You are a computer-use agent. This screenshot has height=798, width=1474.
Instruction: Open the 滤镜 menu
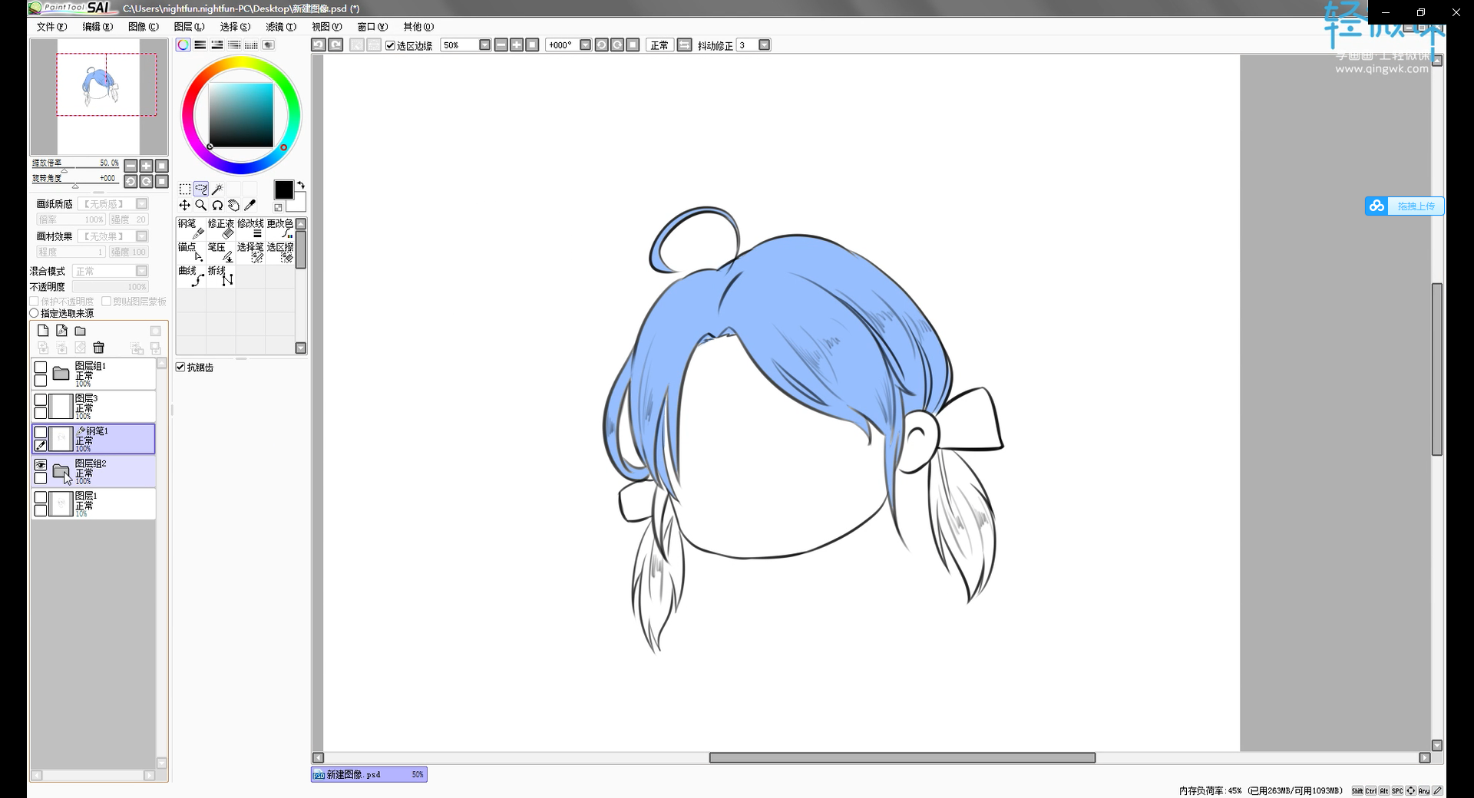281,27
